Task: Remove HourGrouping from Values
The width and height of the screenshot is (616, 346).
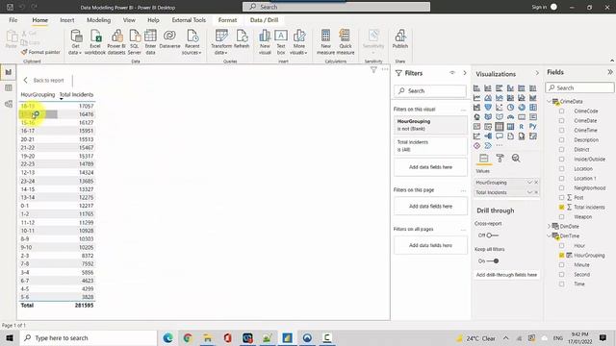Action: 536,183
